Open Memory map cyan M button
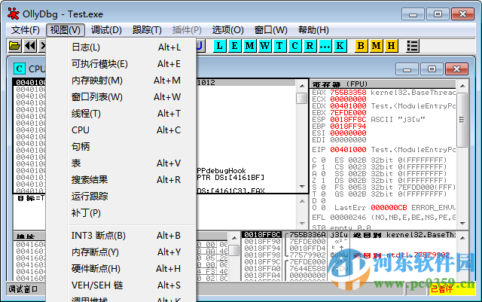 coord(249,46)
